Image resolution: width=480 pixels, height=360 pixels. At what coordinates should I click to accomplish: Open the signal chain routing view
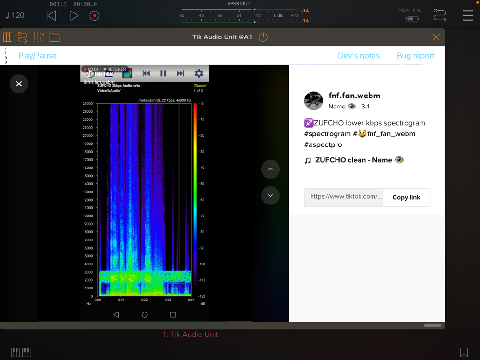(x=23, y=37)
